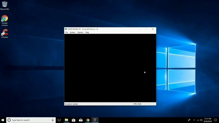The height and width of the screenshot is (123, 219).
Task: Open Microsoft Store from the taskbar
Action: (74, 120)
